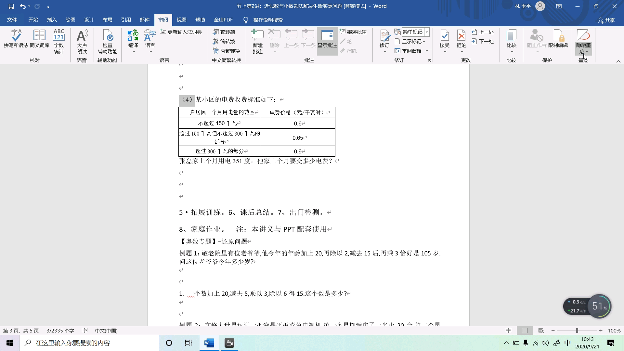The width and height of the screenshot is (624, 351).
Task: Jump to next change with 下一处
Action: pos(483,41)
